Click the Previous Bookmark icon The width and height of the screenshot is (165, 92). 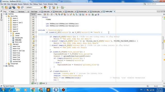tap(71, 14)
